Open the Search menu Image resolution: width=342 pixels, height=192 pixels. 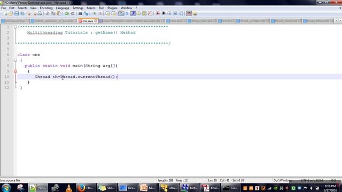pos(22,8)
